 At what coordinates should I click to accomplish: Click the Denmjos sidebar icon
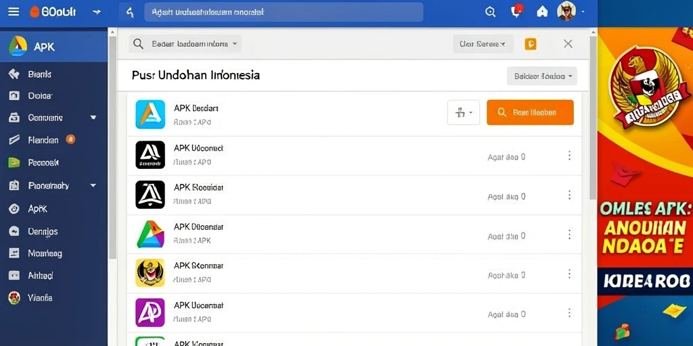tap(14, 231)
